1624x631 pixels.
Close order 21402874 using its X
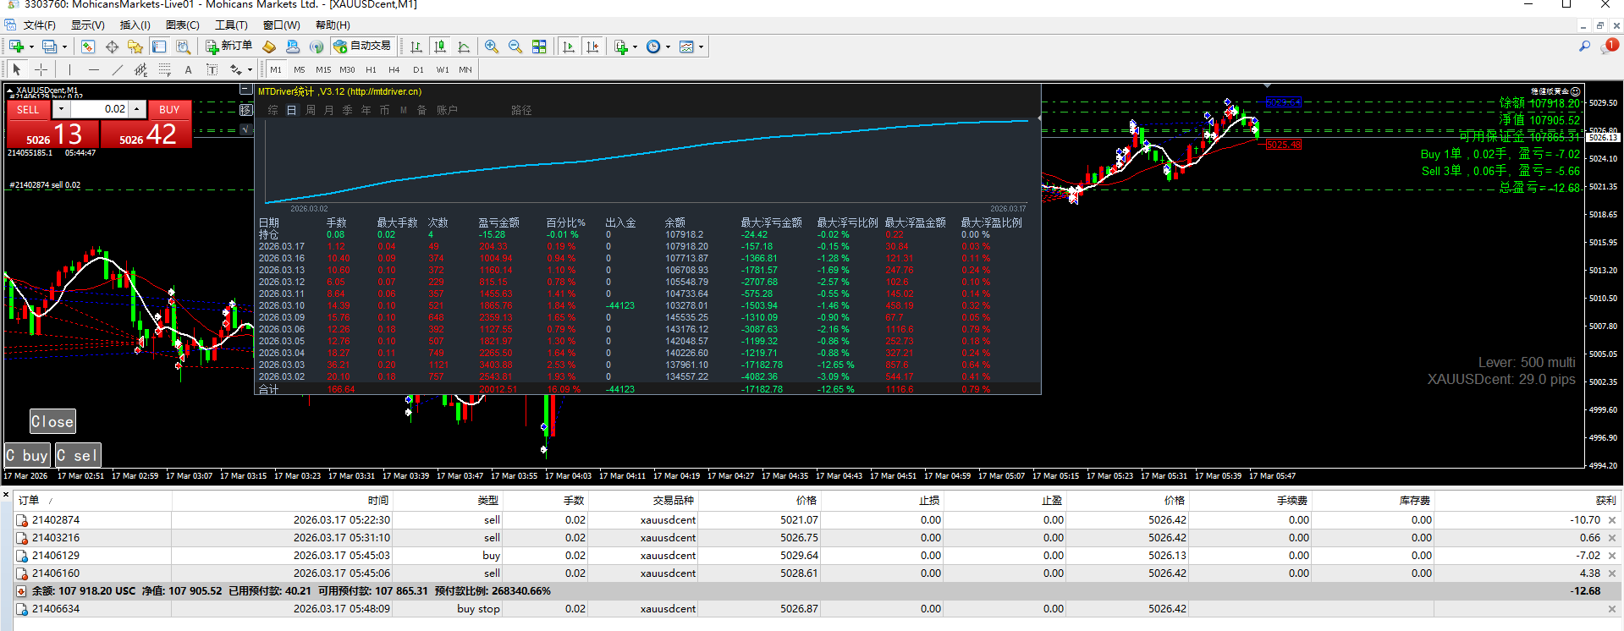(x=1611, y=520)
